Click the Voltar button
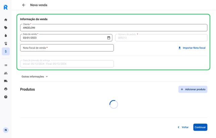The width and height of the screenshot is (216, 138). coord(183,127)
